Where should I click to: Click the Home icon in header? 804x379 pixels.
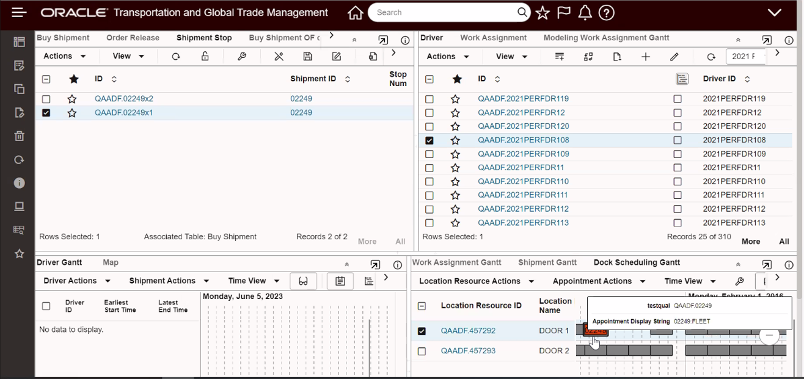(x=355, y=13)
